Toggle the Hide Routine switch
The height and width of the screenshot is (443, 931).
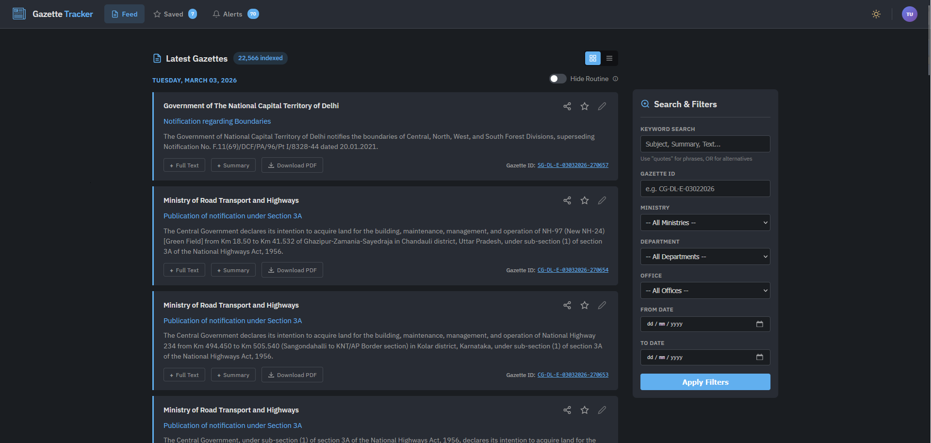coord(558,79)
